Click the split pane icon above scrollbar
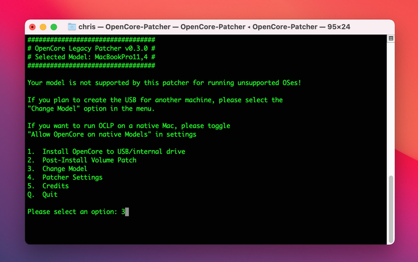 pyautogui.click(x=391, y=38)
